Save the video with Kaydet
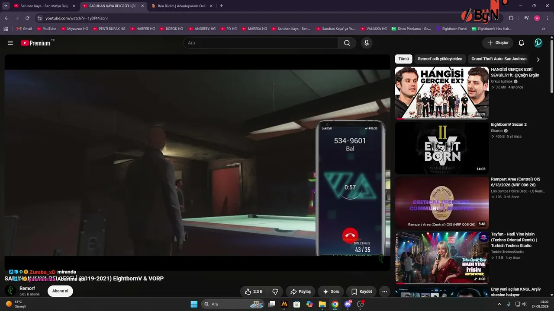 (x=361, y=292)
